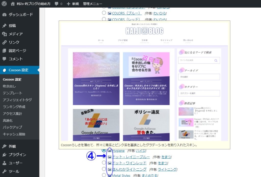Click preview image icon next to Hygiene
Screen dimensions: 261x177
coord(110,151)
